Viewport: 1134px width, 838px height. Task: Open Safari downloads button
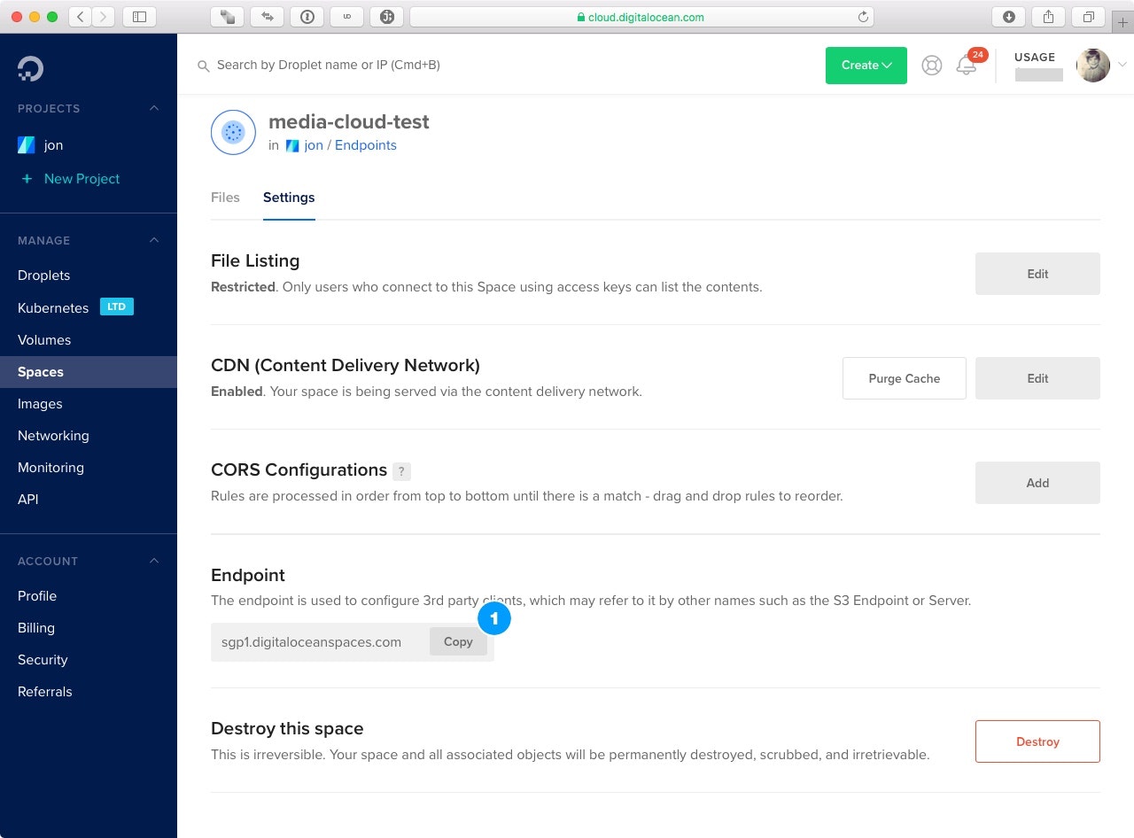(x=1008, y=16)
